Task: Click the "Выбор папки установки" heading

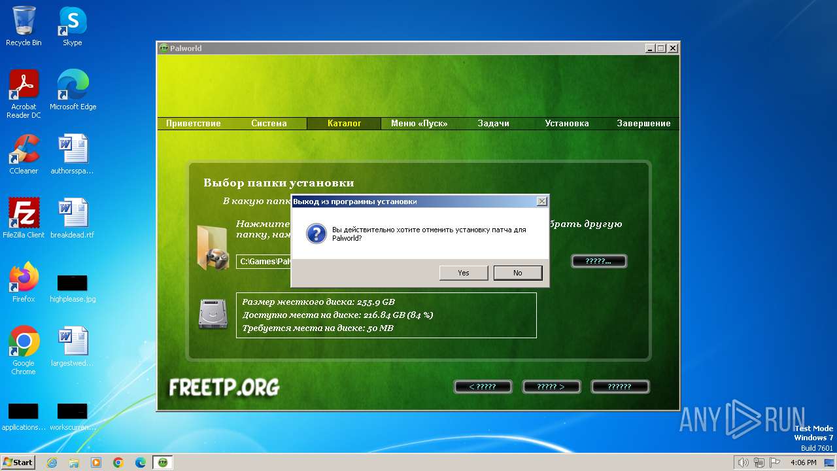Action: click(x=279, y=183)
